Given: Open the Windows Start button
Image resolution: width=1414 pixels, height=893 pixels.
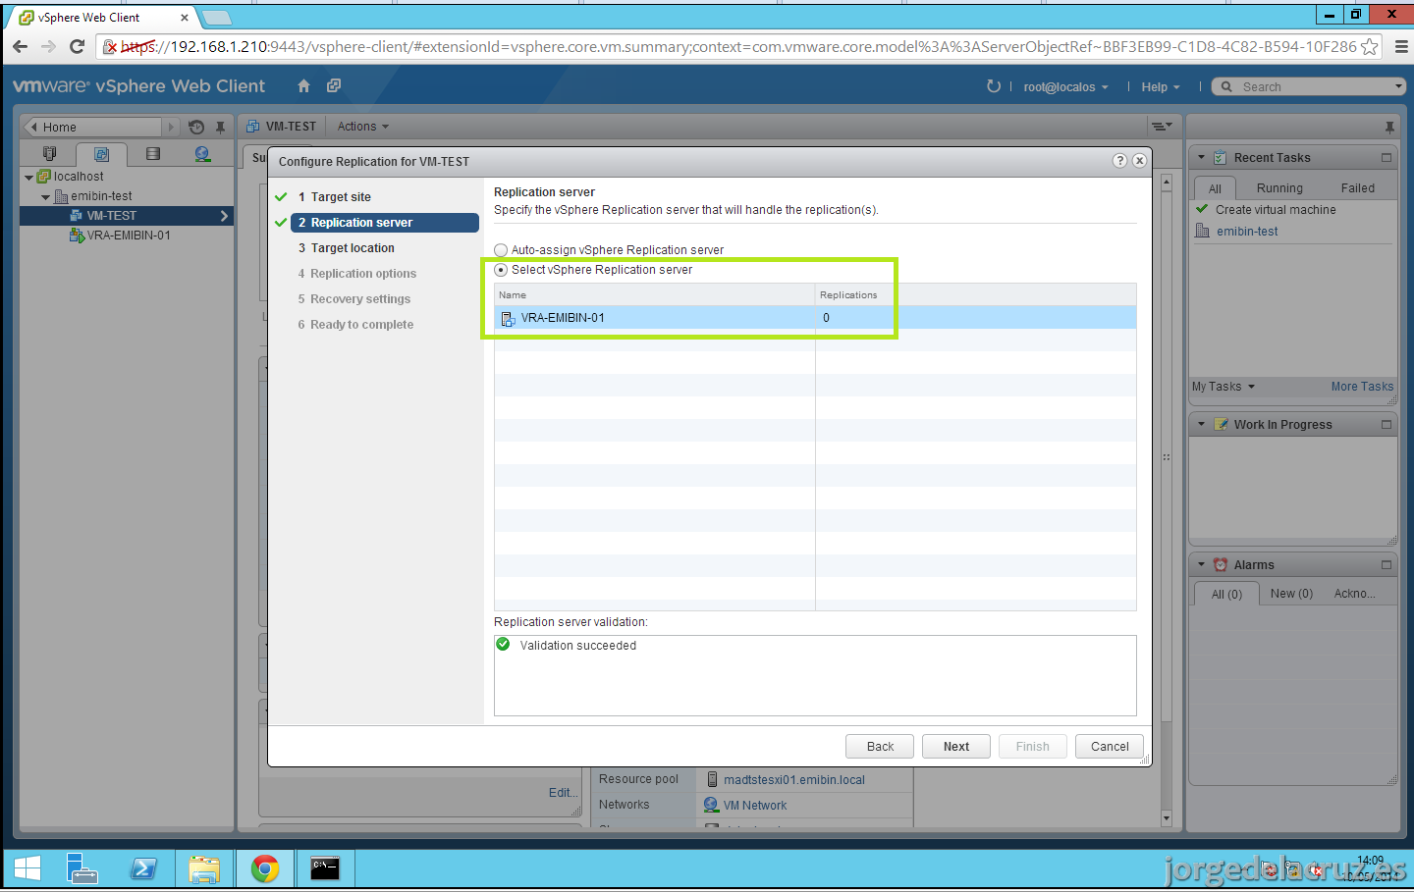Looking at the screenshot, I should point(27,868).
